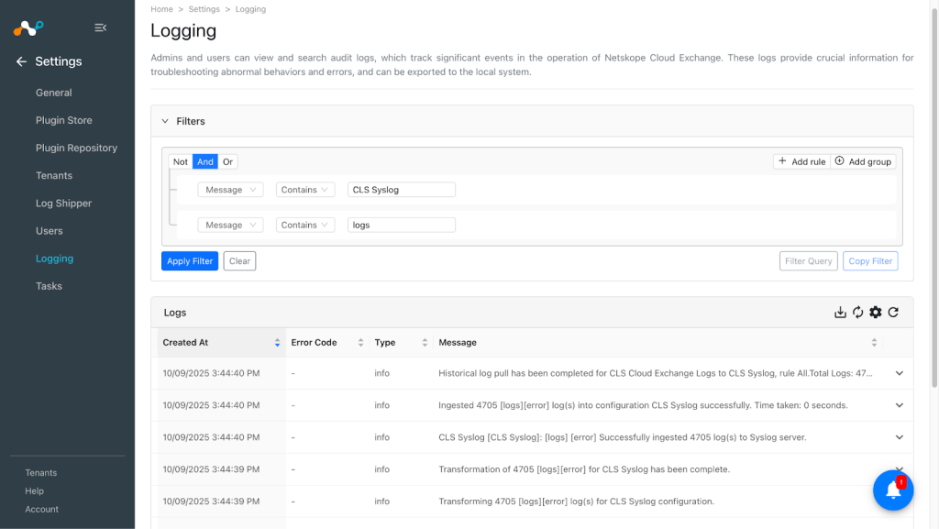The image size is (939, 529).
Task: Sort by Type column arrows
Action: 425,343
